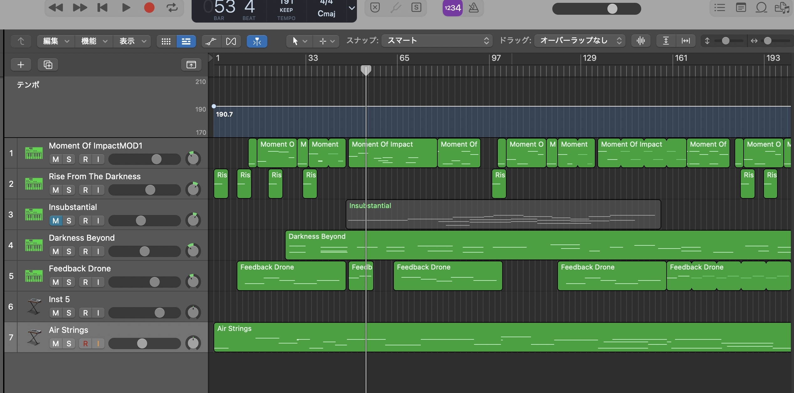Click the metronome icon
This screenshot has height=393, width=794.
click(473, 8)
